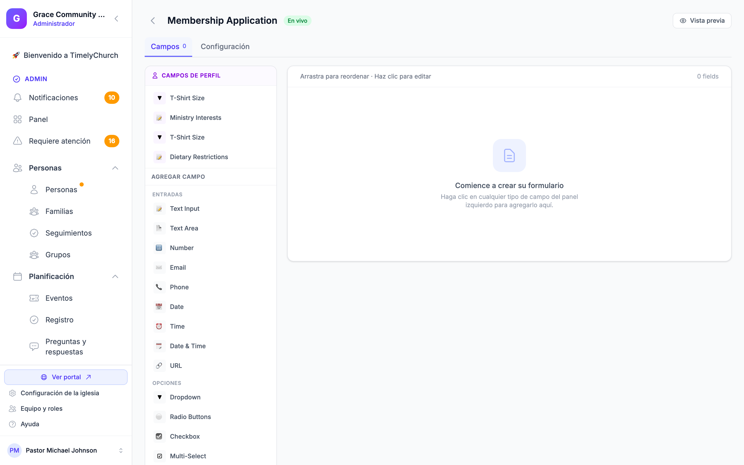Click the Ver portal link
744x465 pixels.
point(66,377)
